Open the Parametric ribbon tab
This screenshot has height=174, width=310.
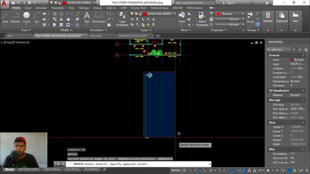pos(58,8)
